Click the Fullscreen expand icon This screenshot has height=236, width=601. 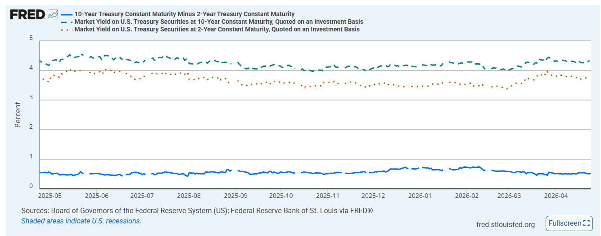[x=586, y=223]
